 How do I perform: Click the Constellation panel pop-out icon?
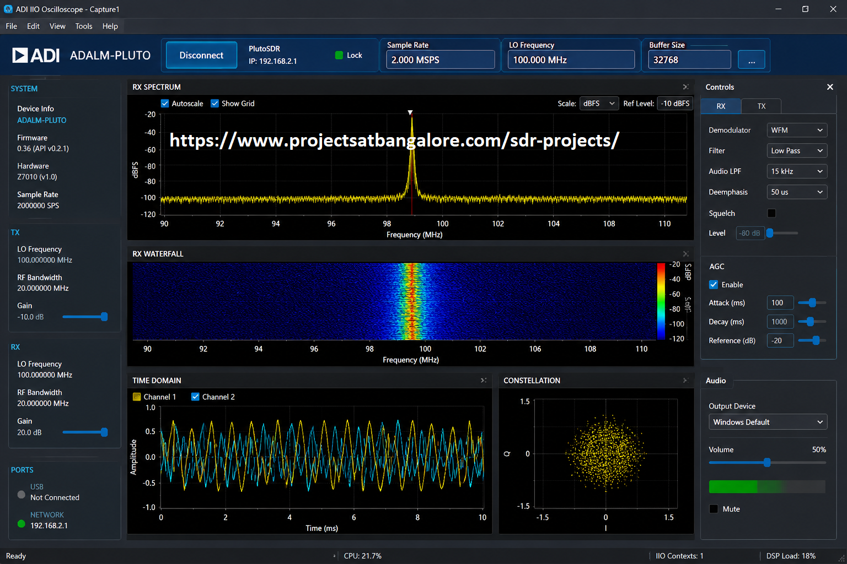[x=685, y=381]
